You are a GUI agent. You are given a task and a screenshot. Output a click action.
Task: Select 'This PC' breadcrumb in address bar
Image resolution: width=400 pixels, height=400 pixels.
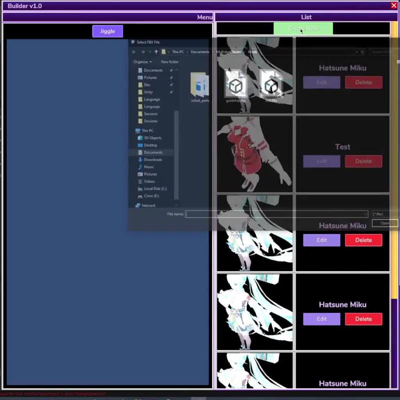(178, 52)
